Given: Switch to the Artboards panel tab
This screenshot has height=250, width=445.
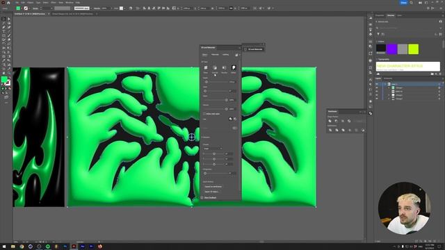Looking at the screenshot, I should 388,78.
